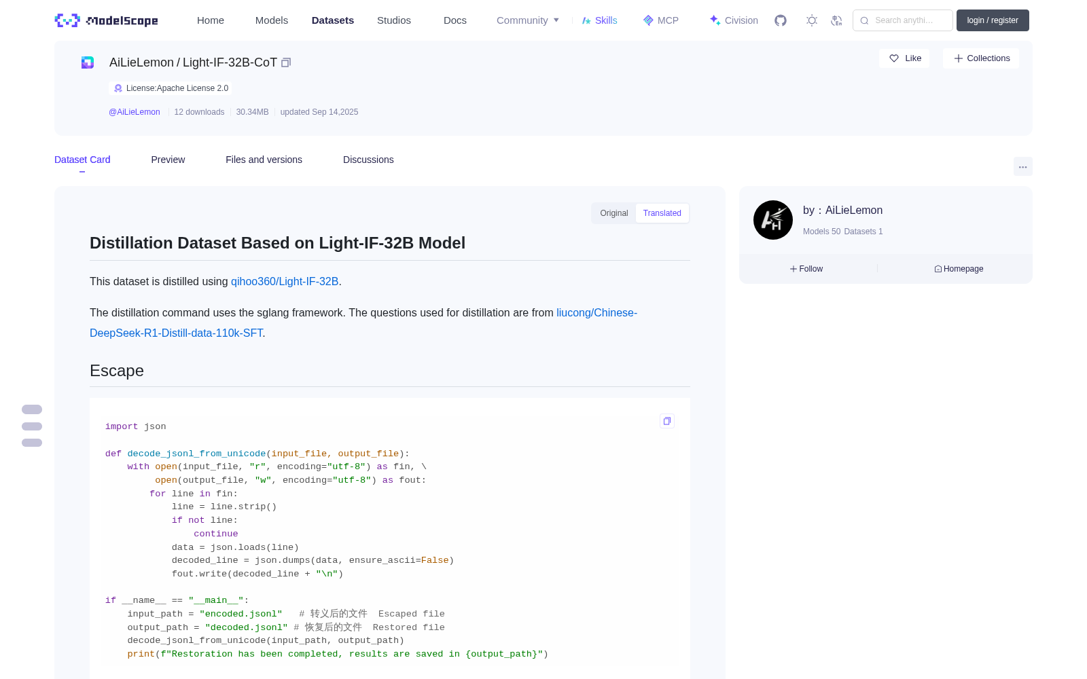
Task: Click the AiLieLemon owner name in title
Action: coord(141,62)
